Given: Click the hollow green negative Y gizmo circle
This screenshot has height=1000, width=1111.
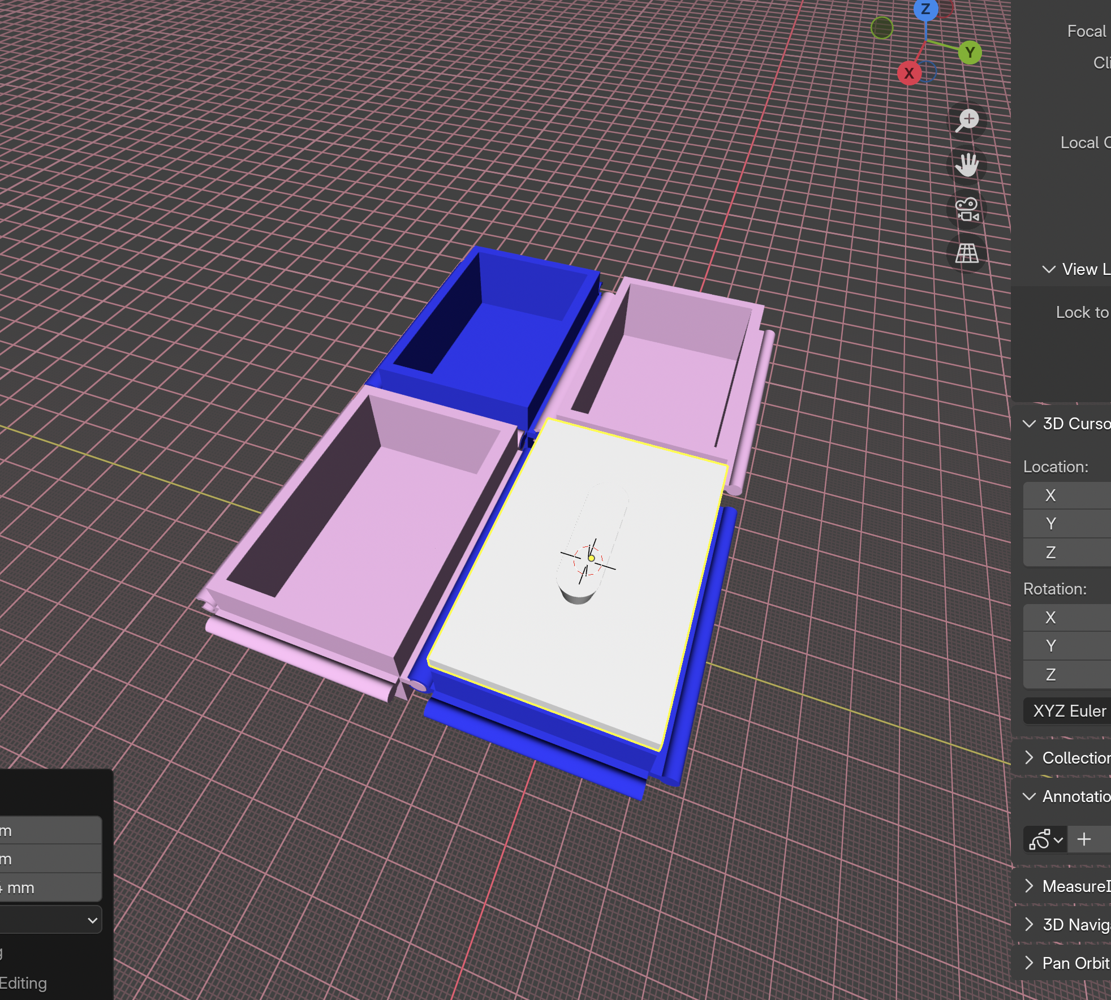Looking at the screenshot, I should click(x=882, y=28).
